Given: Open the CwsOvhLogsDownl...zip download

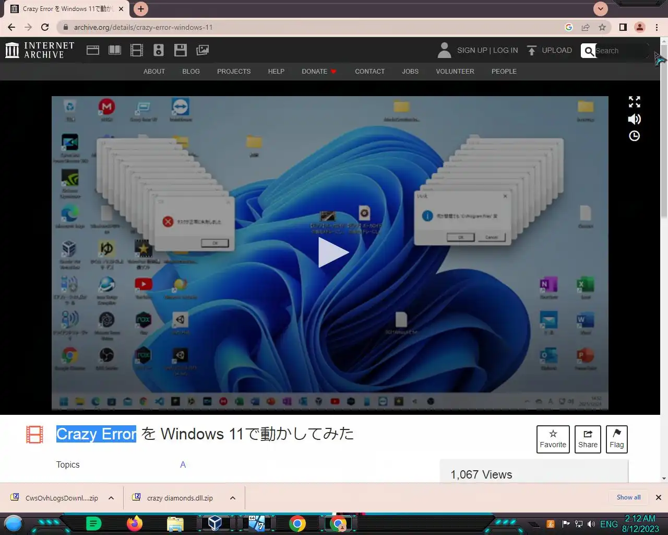Looking at the screenshot, I should [x=54, y=498].
